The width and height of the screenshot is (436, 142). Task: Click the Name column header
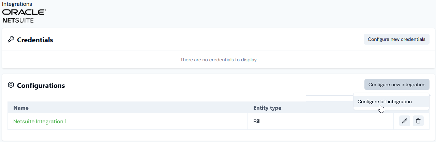coord(21,108)
